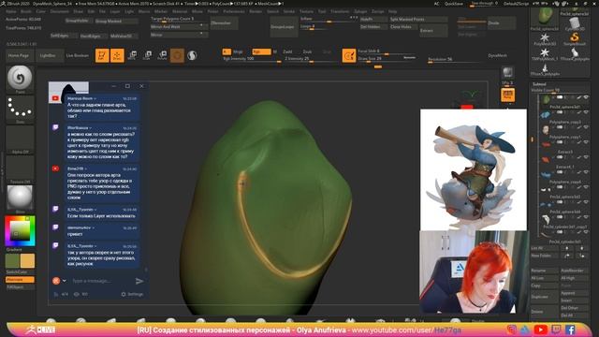Viewport: 599px width, 337px height.
Task: Activate the Scale transform icon
Action: tap(147, 55)
